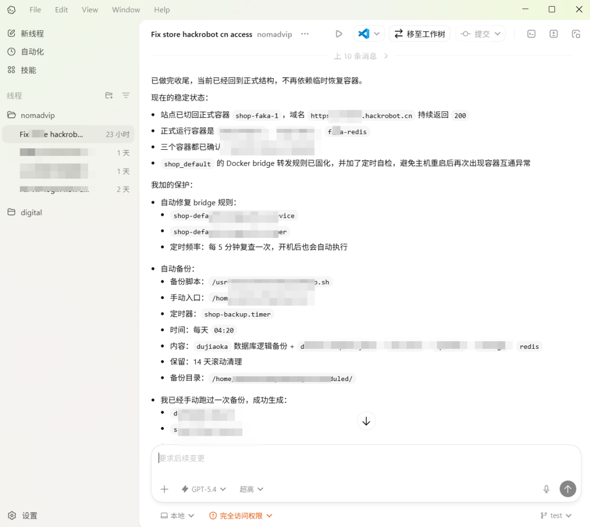Open the Help menu
The image size is (590, 527).
pos(162,10)
